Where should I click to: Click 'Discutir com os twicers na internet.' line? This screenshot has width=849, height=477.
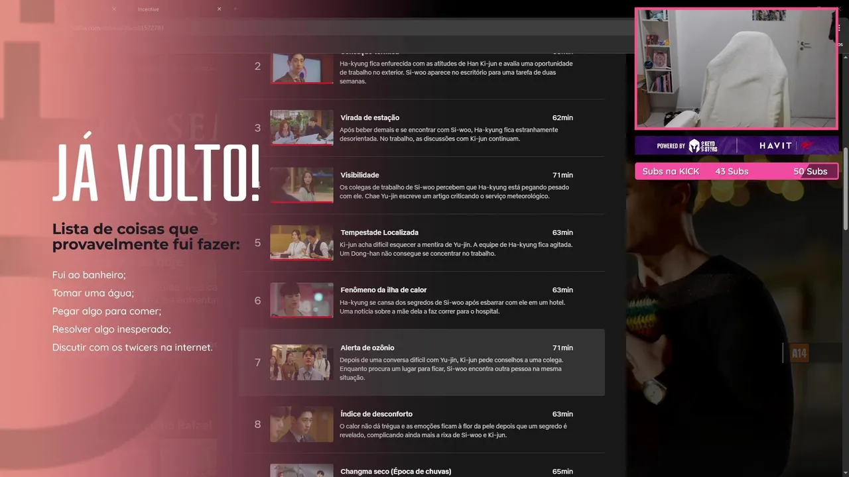click(x=133, y=347)
